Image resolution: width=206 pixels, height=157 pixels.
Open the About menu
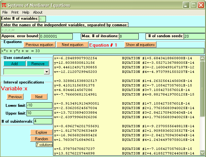click(x=38, y=12)
